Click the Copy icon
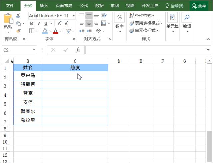 (18, 23)
